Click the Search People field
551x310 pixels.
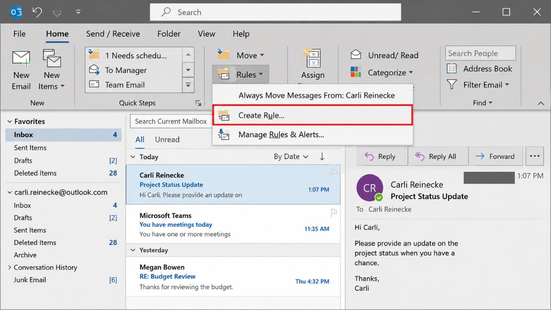[x=480, y=53]
